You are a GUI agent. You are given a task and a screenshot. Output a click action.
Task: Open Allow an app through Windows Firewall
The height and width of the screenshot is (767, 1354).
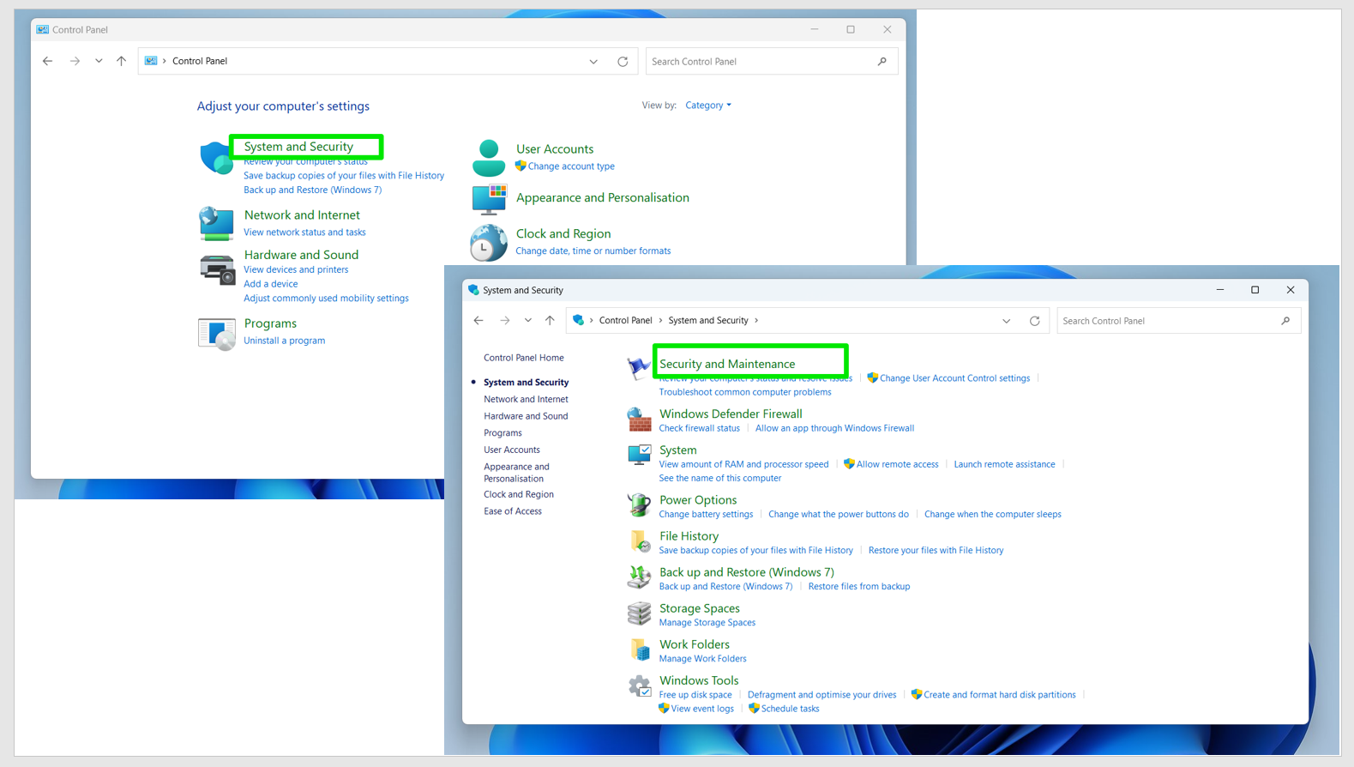[834, 428]
